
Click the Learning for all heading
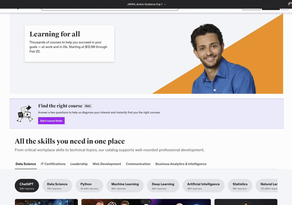(55, 34)
